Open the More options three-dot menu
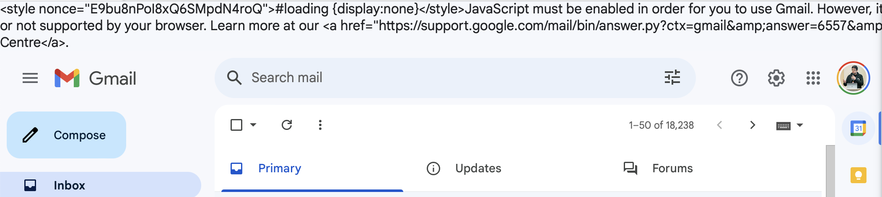The image size is (882, 197). click(x=320, y=125)
